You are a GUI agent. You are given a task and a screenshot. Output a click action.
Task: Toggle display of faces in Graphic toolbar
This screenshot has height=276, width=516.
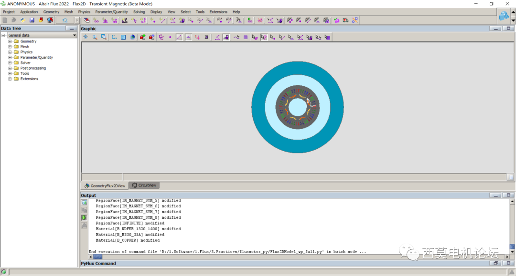(188, 37)
